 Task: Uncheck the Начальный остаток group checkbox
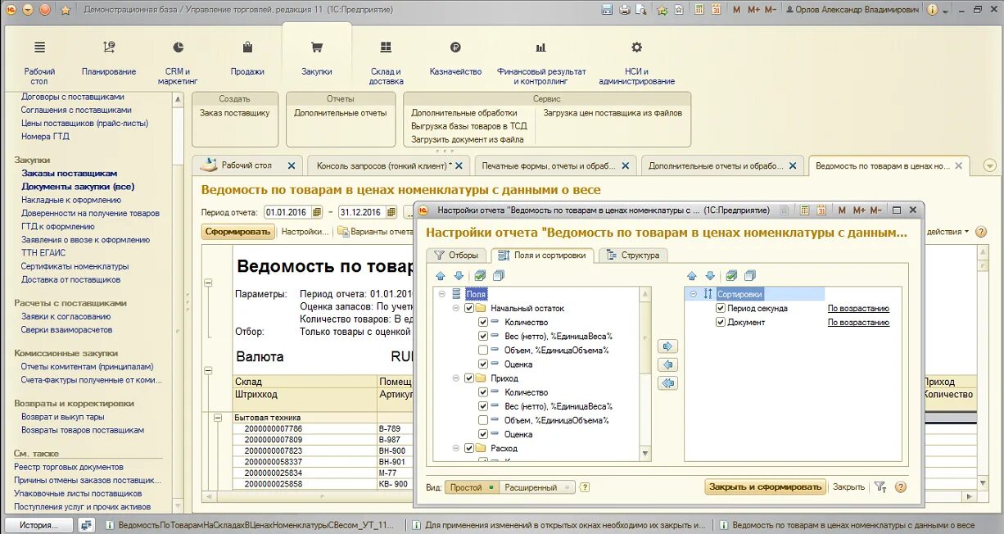click(x=469, y=308)
